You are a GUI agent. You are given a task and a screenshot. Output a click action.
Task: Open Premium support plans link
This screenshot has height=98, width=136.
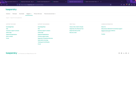point(43,36)
